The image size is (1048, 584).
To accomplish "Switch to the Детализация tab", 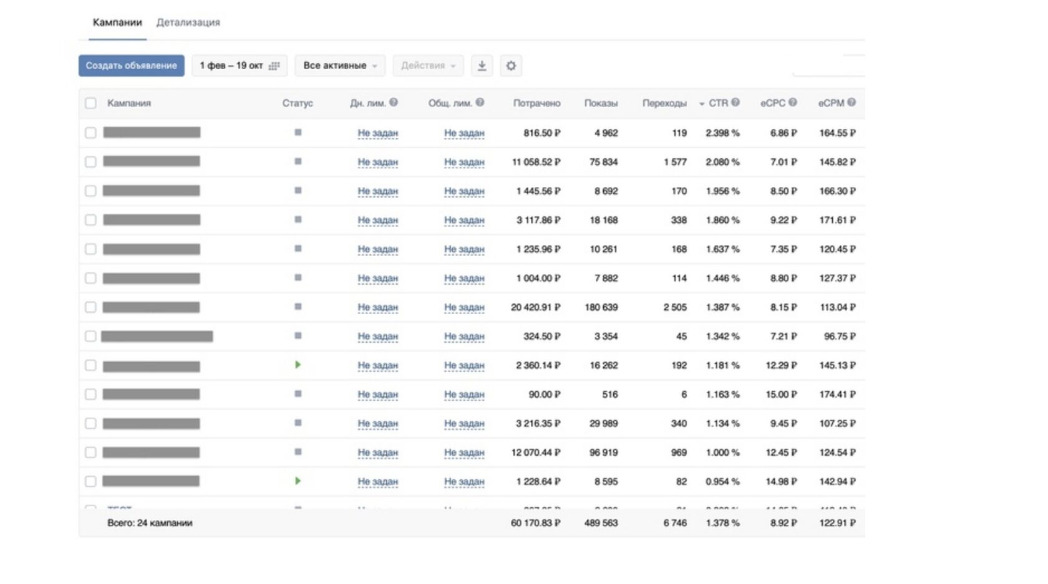I will (188, 22).
